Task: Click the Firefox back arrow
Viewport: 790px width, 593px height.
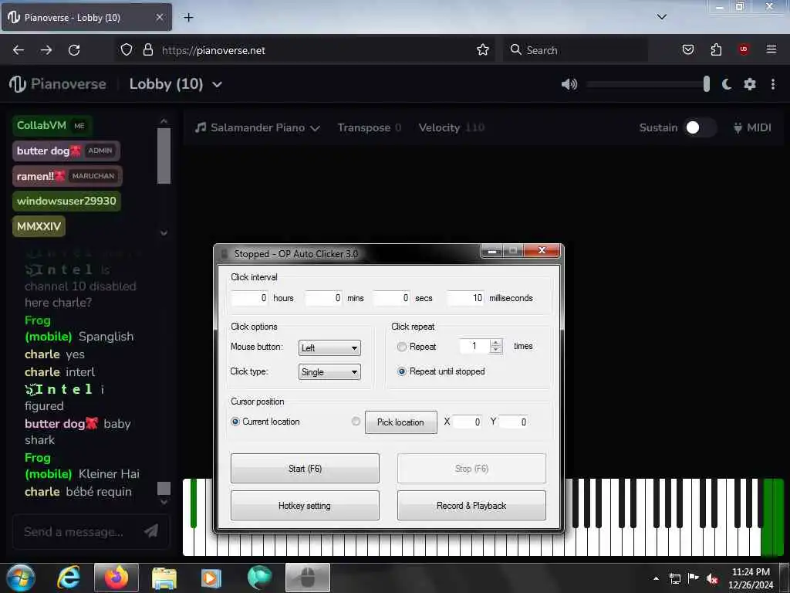Action: [19, 50]
